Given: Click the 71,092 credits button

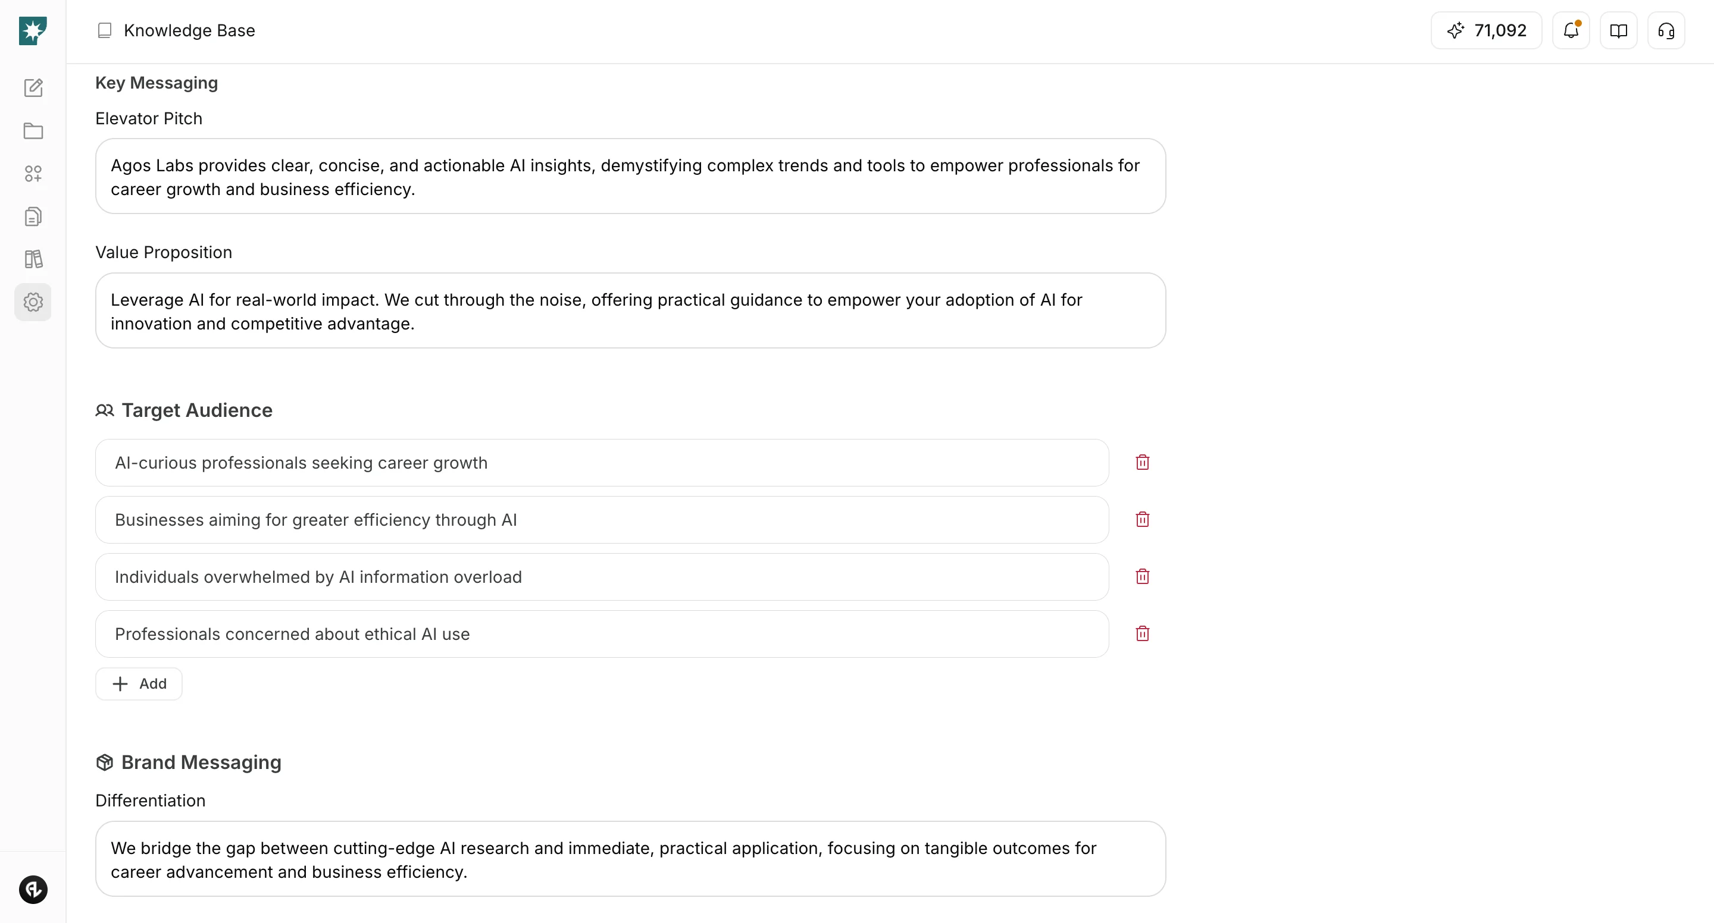Looking at the screenshot, I should point(1487,30).
